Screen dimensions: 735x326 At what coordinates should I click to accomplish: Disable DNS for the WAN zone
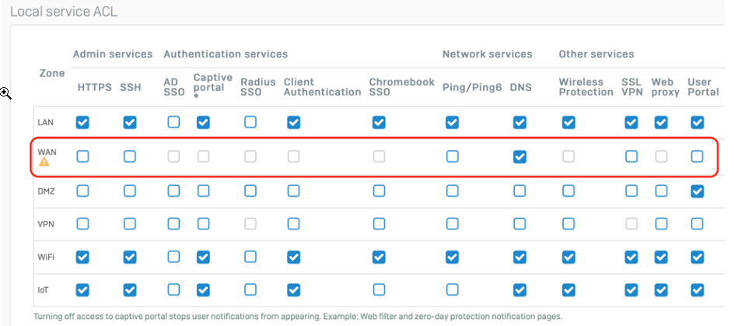(520, 156)
